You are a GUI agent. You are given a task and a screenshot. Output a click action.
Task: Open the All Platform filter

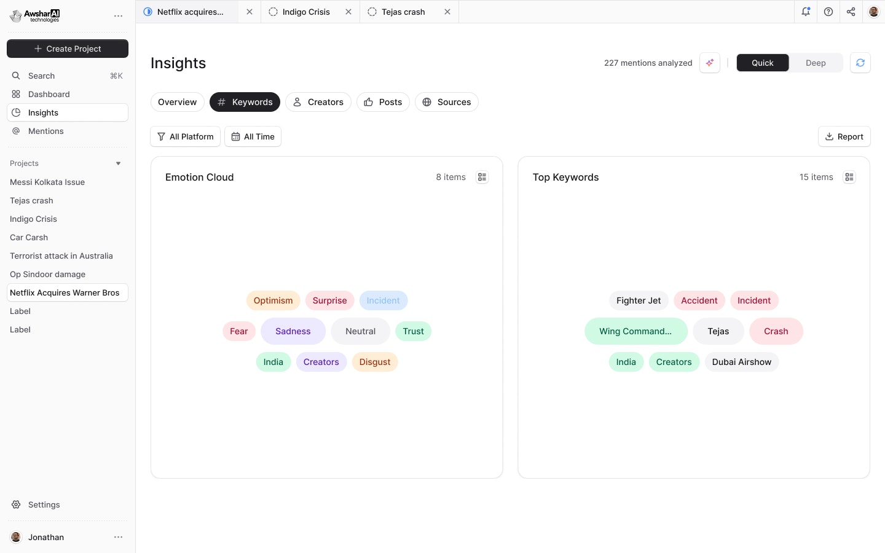[186, 136]
